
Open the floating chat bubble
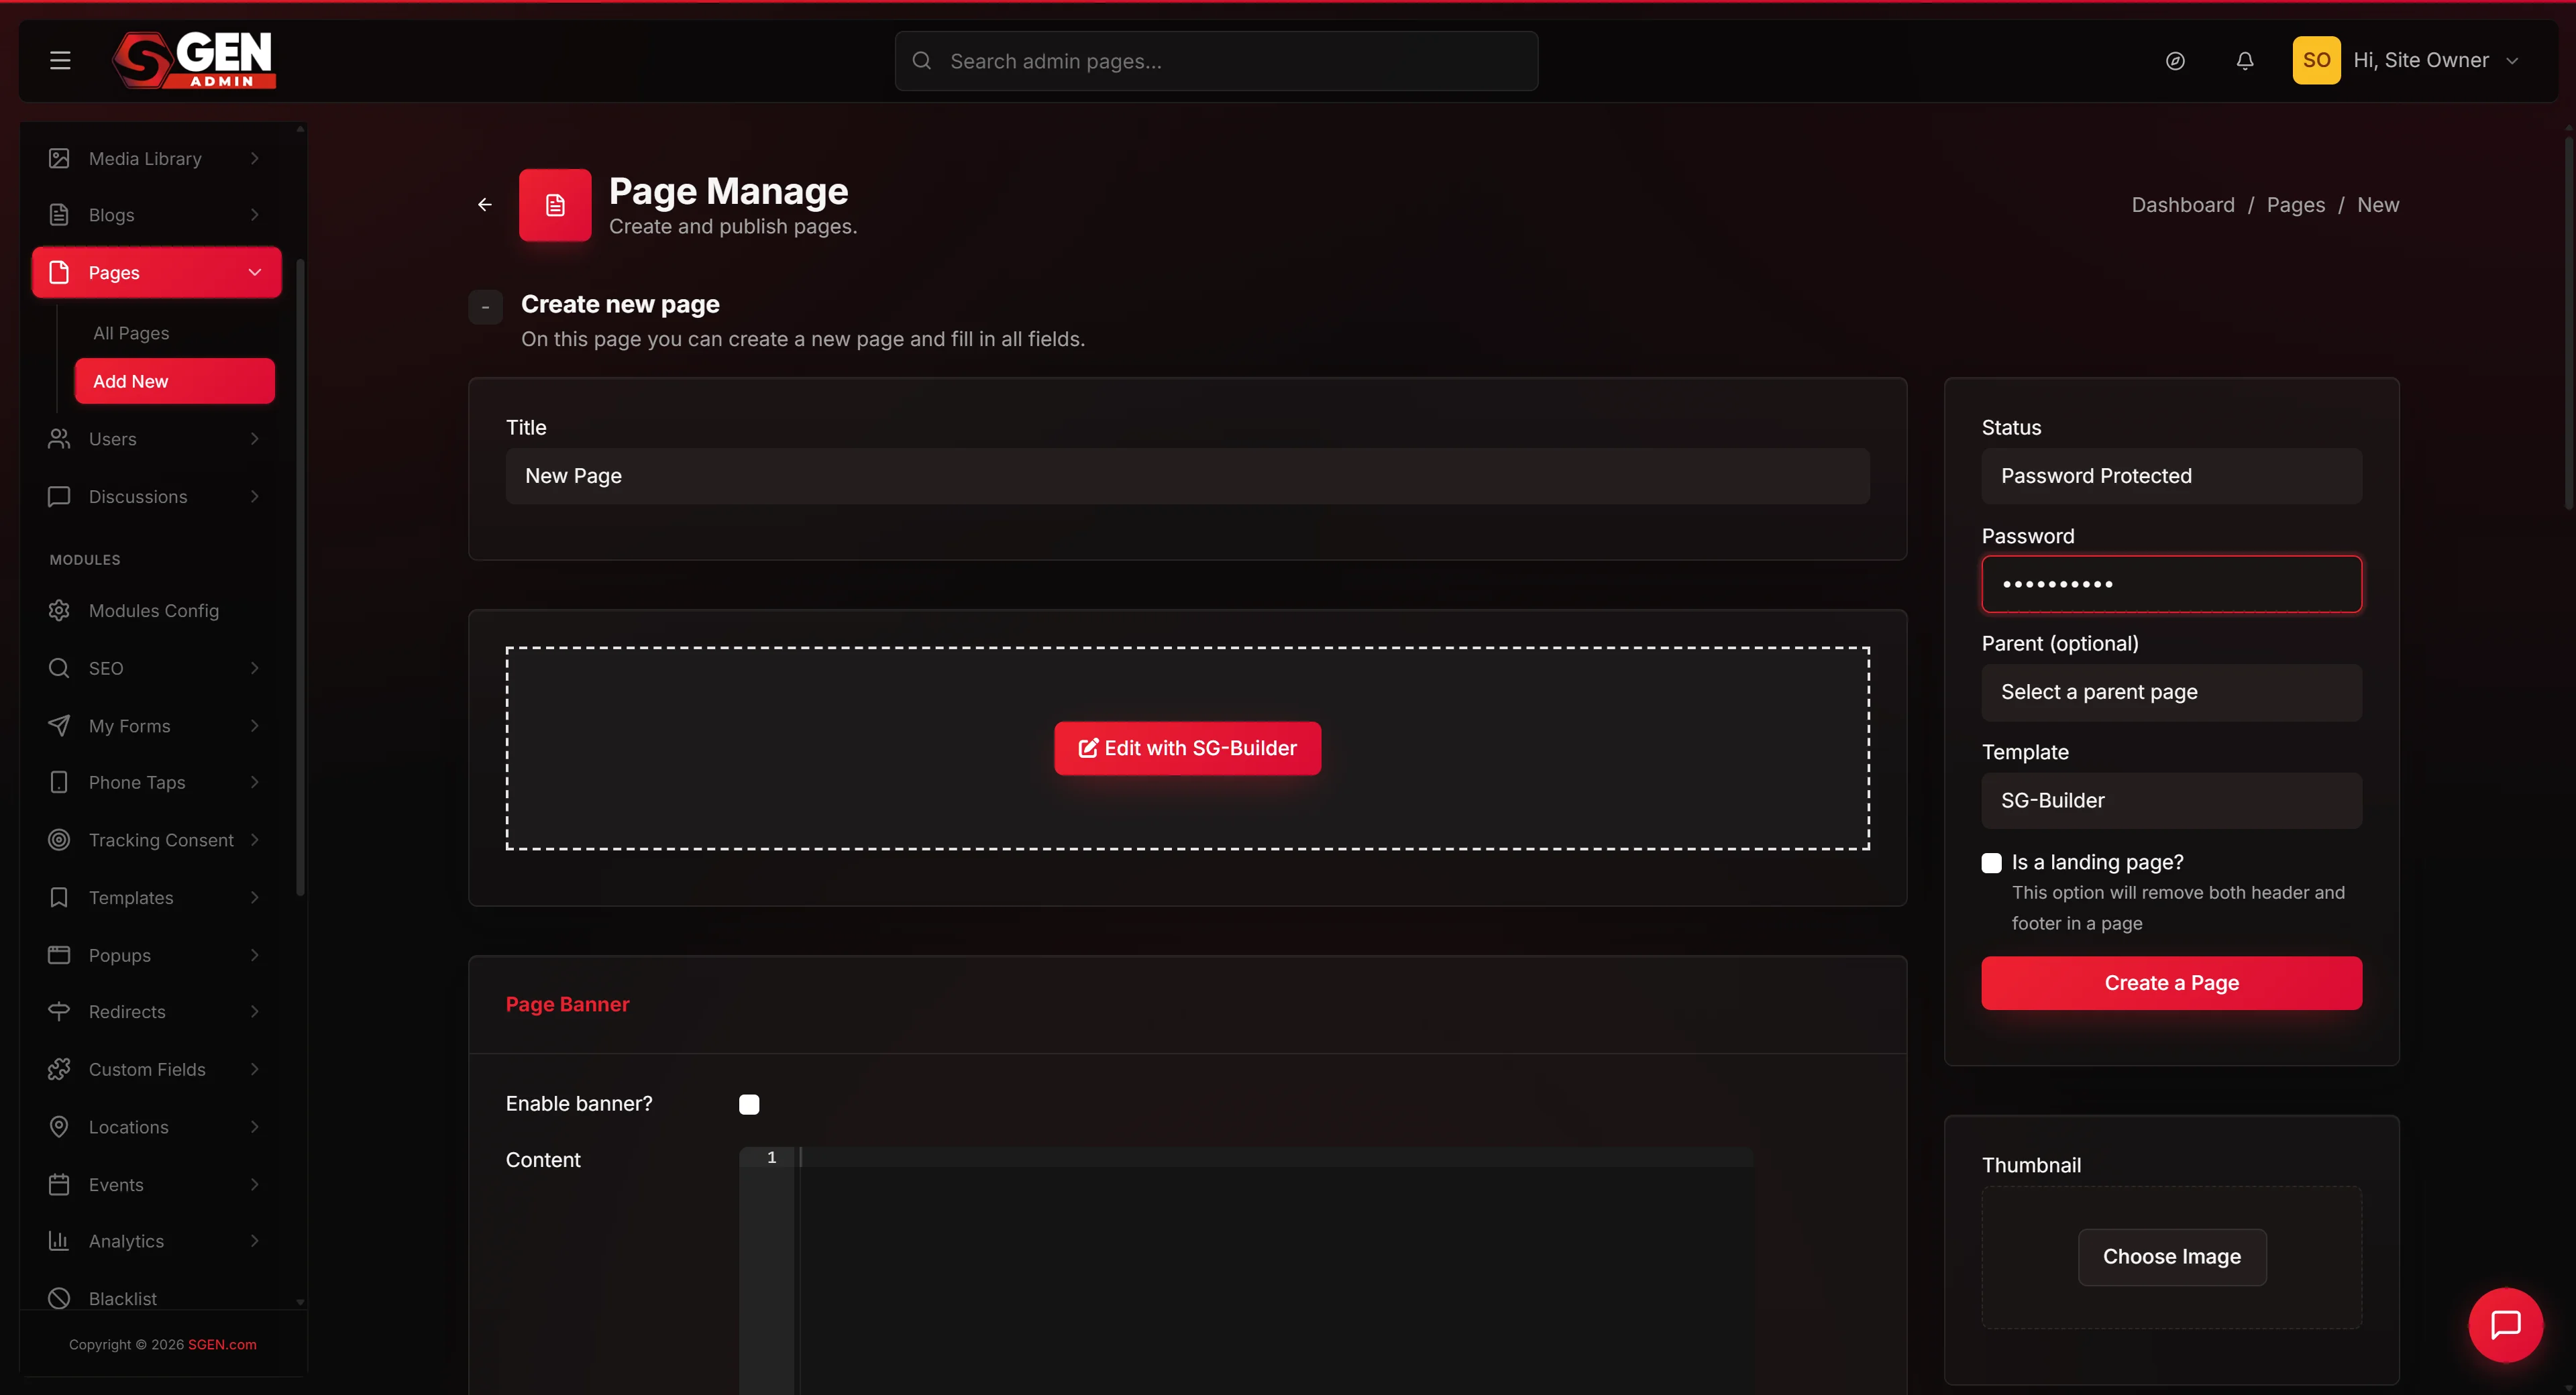2505,1325
